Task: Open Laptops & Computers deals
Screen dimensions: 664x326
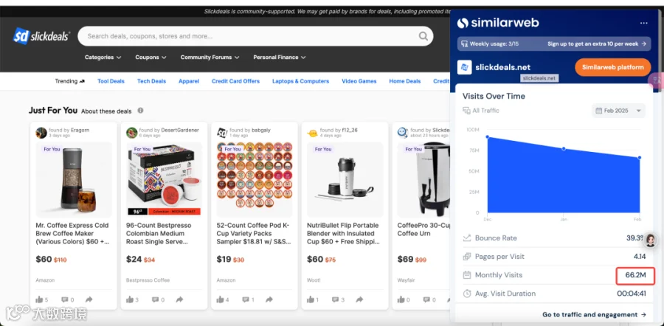Action: tap(301, 81)
